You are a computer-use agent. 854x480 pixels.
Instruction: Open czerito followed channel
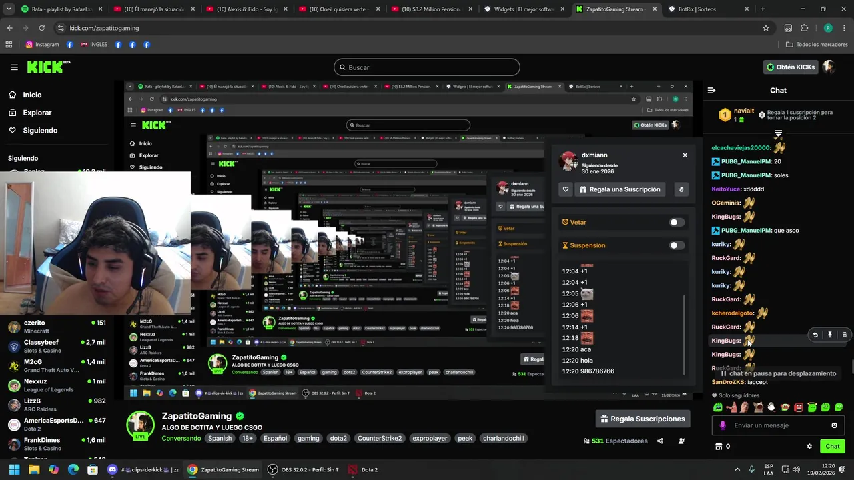pyautogui.click(x=57, y=327)
